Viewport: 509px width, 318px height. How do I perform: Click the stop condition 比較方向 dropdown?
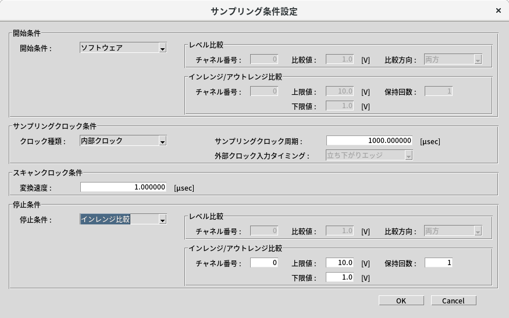[x=453, y=231]
